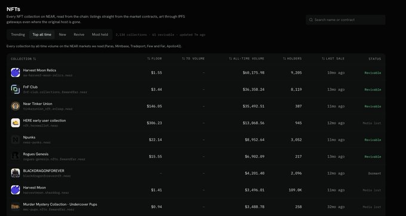Switch to the Most held tab
The height and width of the screenshot is (216, 406).
tap(100, 35)
